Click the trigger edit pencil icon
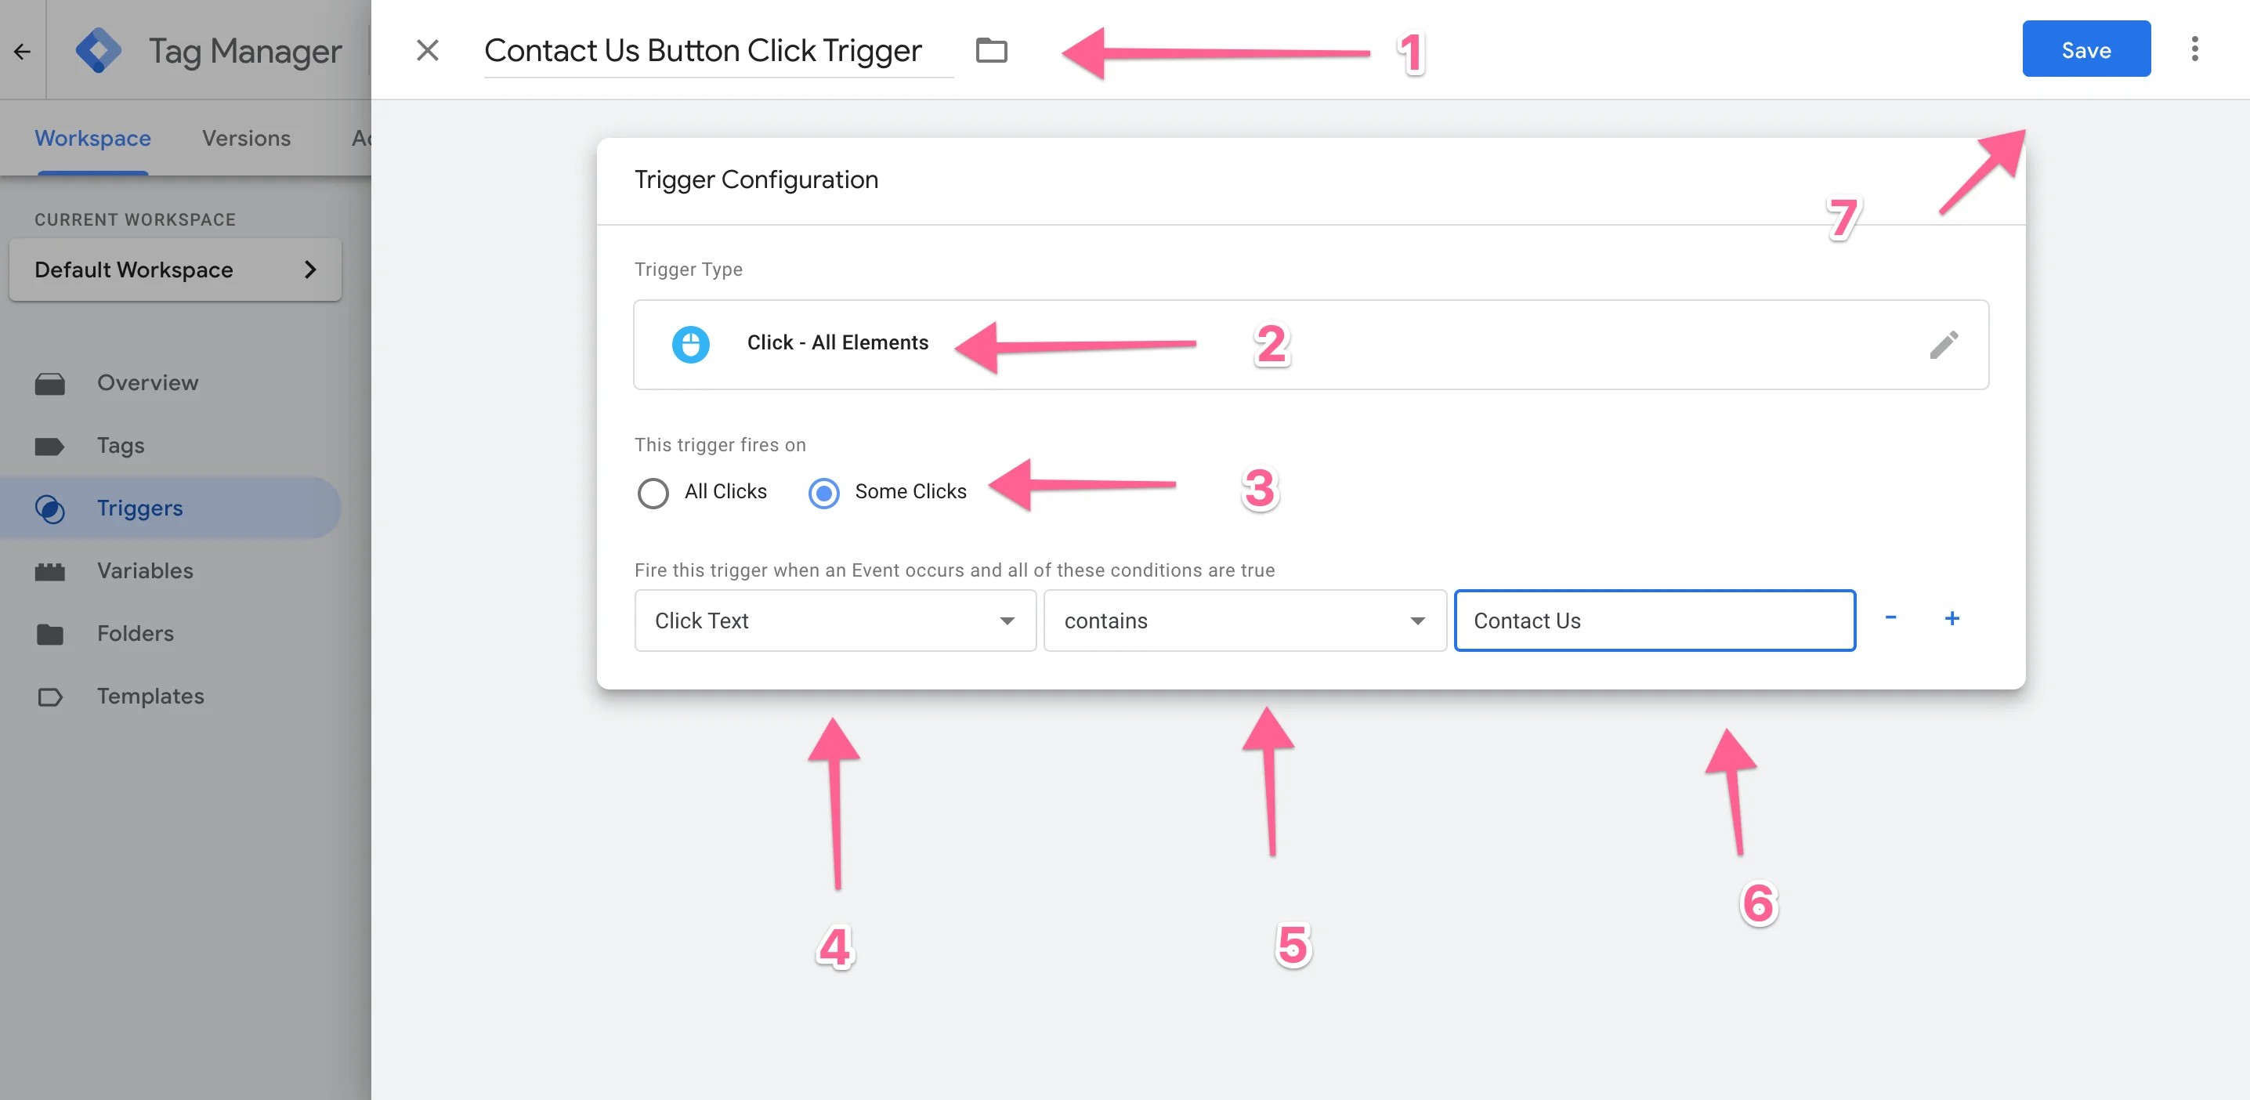Screen dimensions: 2250x1100 coord(1946,342)
